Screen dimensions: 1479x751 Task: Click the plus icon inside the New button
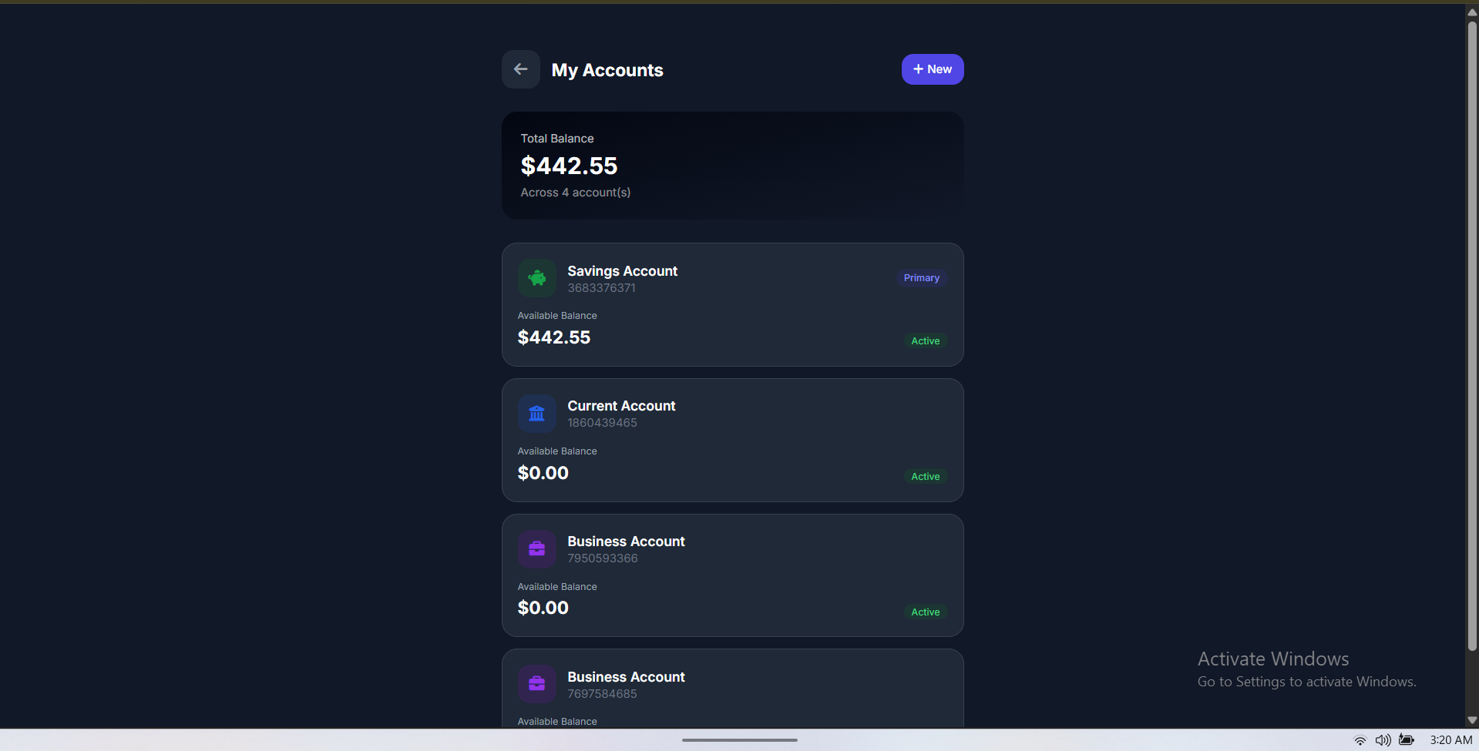pos(917,69)
